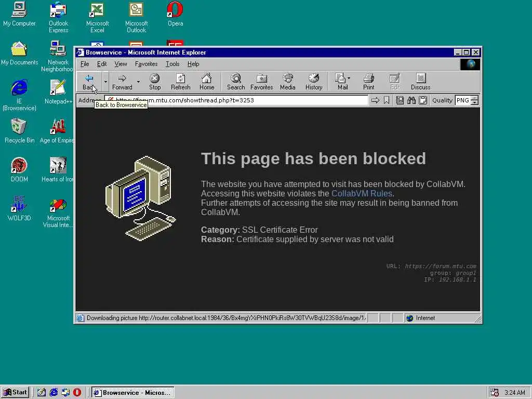Open the Edit menu
This screenshot has width=532, height=399.
[x=102, y=64]
